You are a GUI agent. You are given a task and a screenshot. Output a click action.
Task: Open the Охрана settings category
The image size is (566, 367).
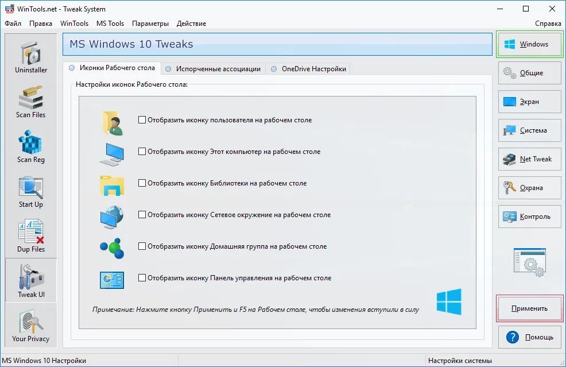coord(529,188)
